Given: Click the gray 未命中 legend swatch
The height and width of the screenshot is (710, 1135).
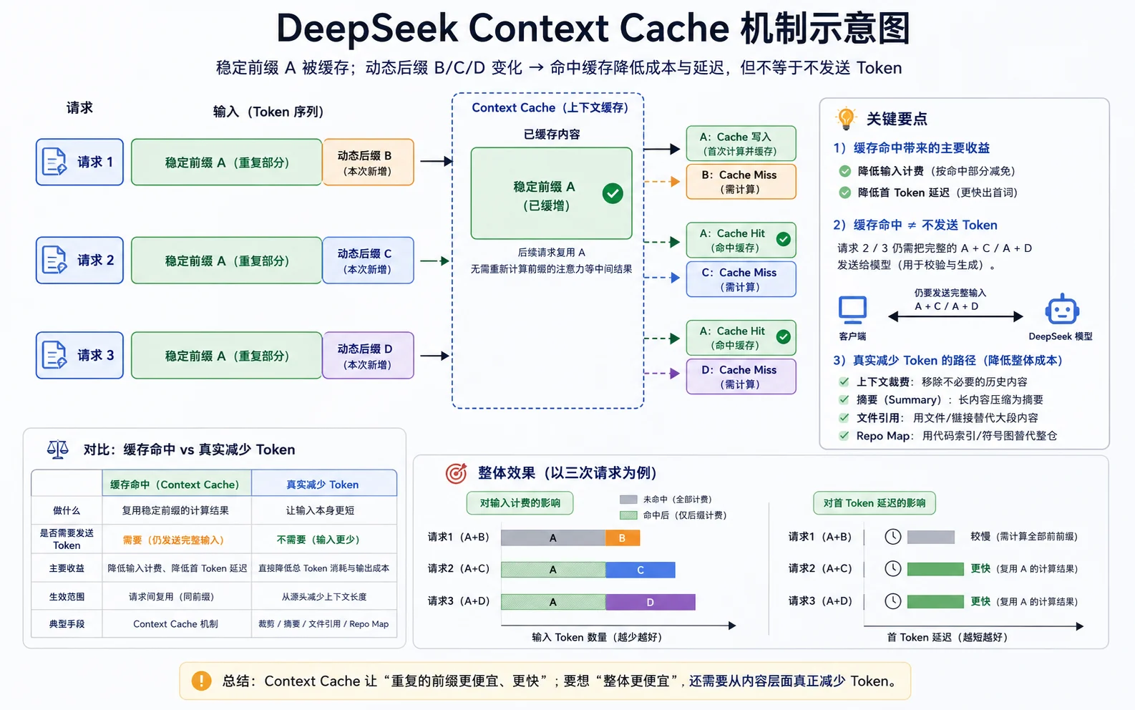Looking at the screenshot, I should click(628, 500).
